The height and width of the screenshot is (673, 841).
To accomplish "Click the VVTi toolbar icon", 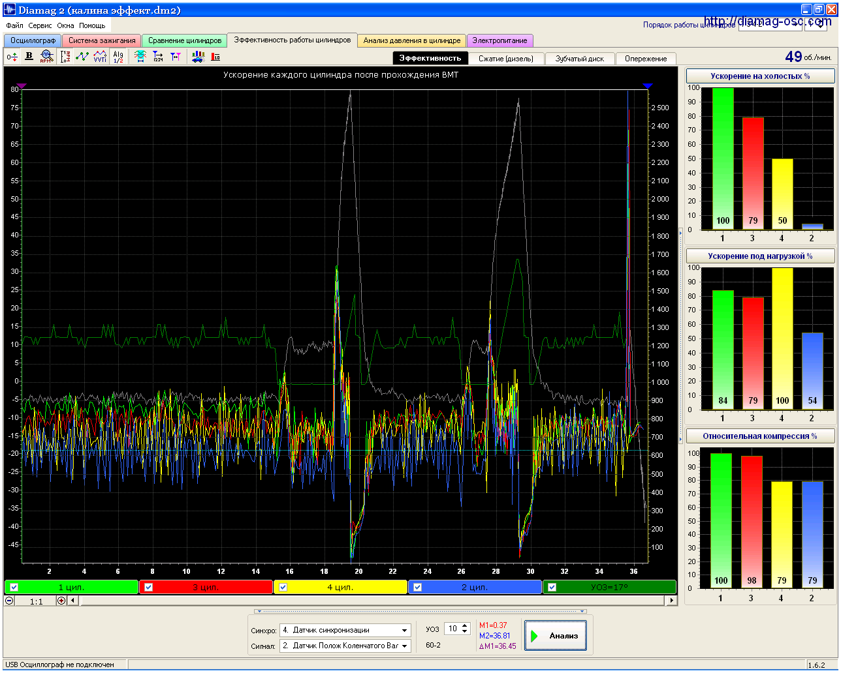I will [x=100, y=57].
